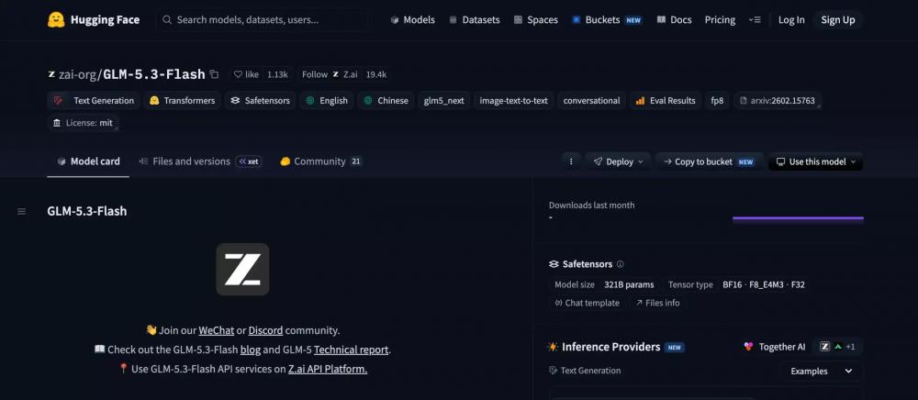Open the zai-org organization link

(77, 74)
